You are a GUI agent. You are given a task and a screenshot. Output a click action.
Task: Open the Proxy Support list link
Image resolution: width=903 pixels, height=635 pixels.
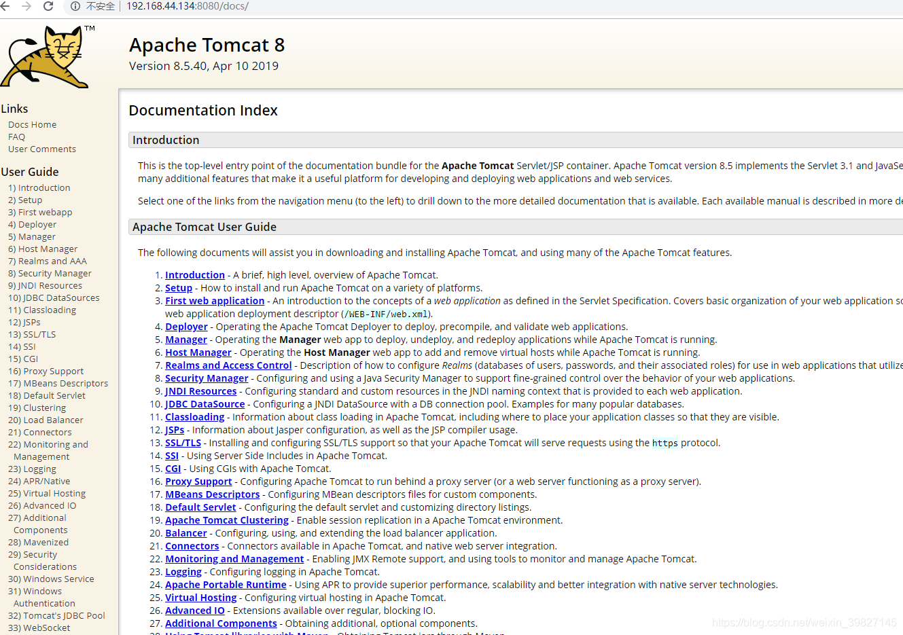pyautogui.click(x=198, y=482)
